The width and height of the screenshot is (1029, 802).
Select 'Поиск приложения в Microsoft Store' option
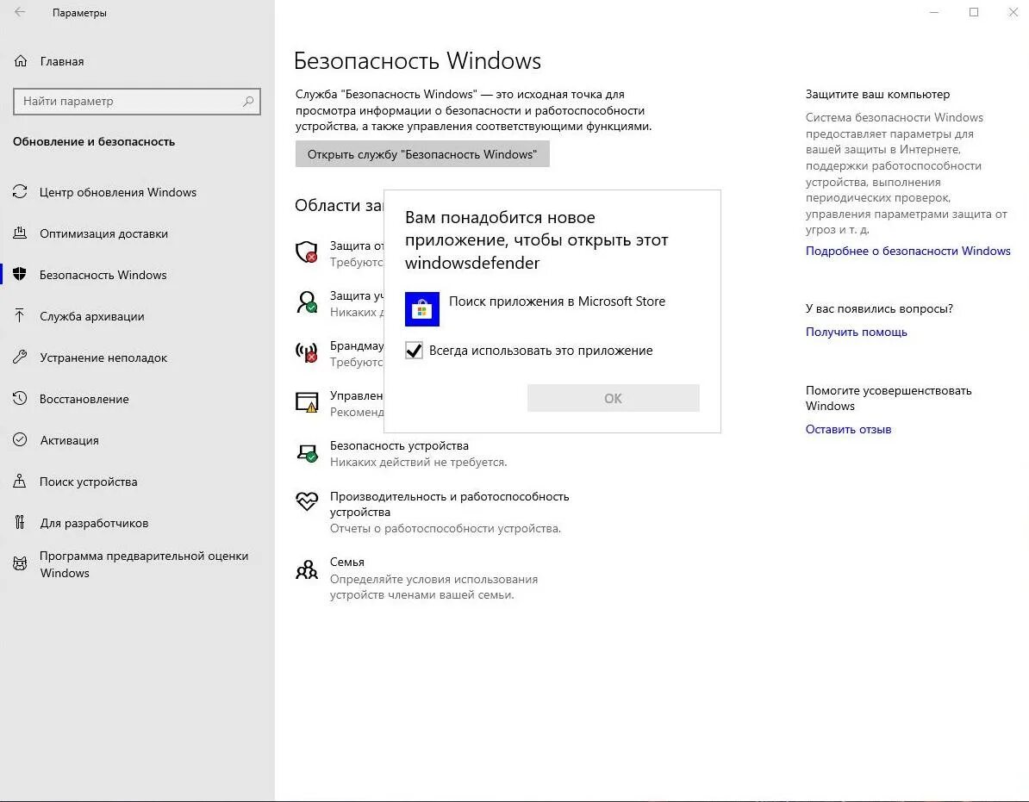[557, 302]
